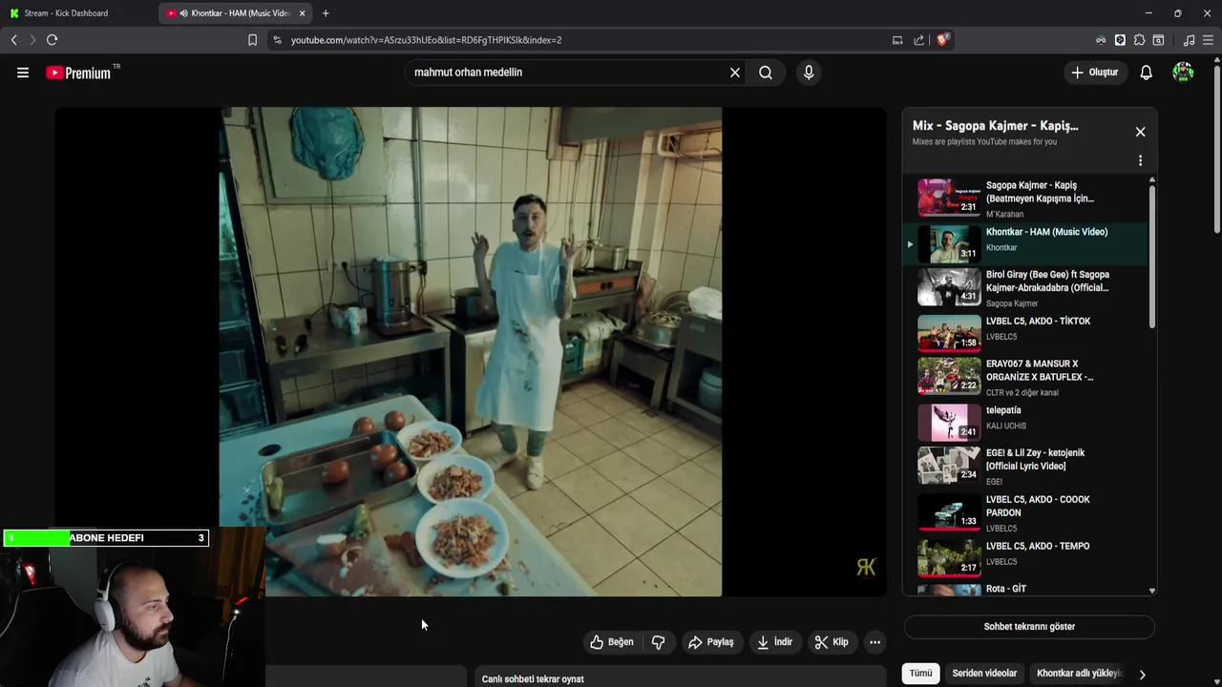Image resolution: width=1222 pixels, height=687 pixels.
Task: Run search with magnifier button
Action: point(766,73)
